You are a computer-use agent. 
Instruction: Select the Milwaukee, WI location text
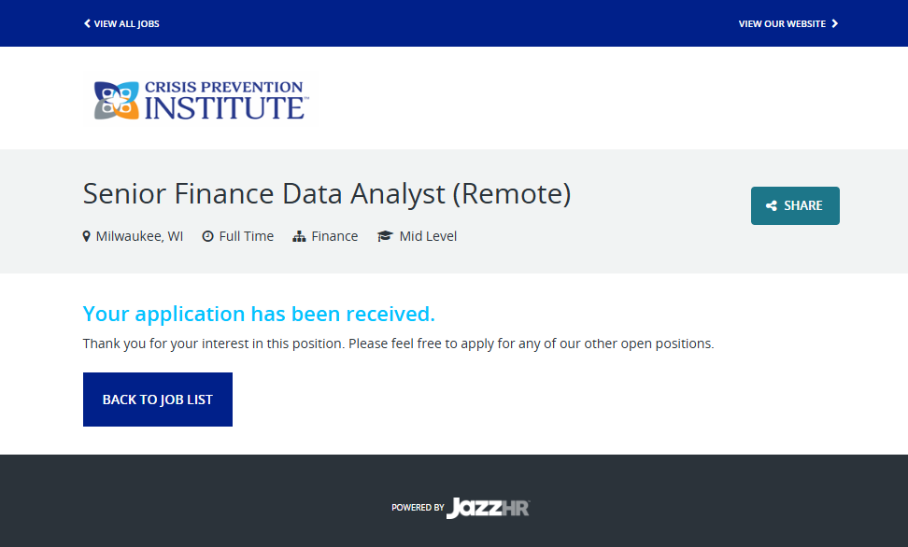pos(139,236)
